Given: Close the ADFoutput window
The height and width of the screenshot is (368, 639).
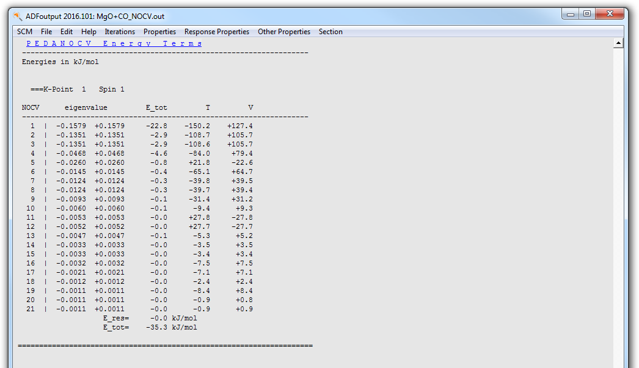Looking at the screenshot, I should click(610, 14).
